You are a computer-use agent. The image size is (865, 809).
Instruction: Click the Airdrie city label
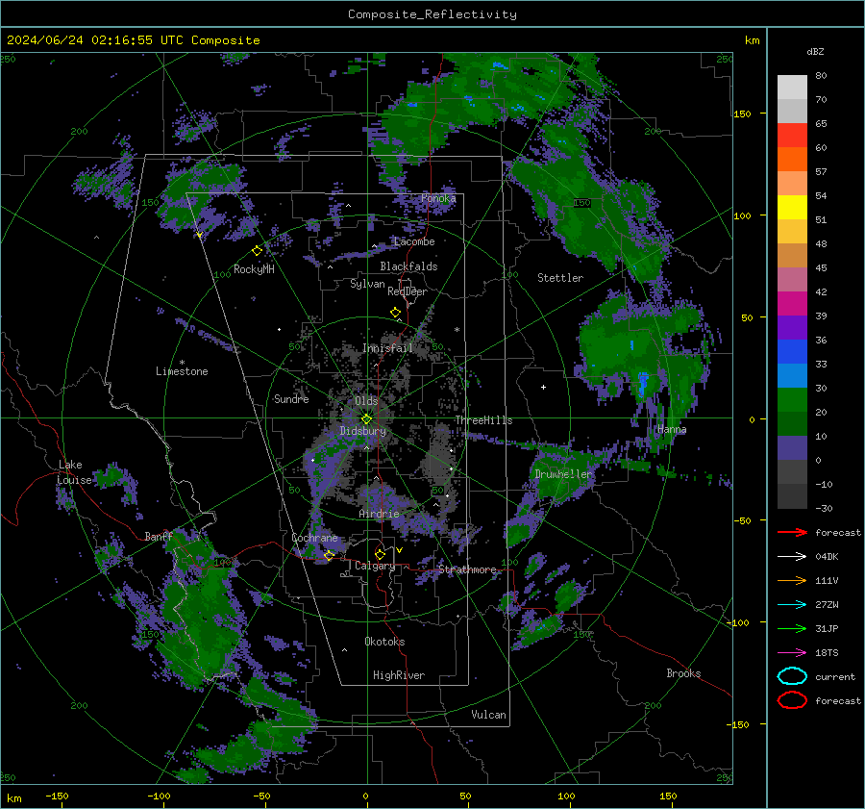(379, 514)
